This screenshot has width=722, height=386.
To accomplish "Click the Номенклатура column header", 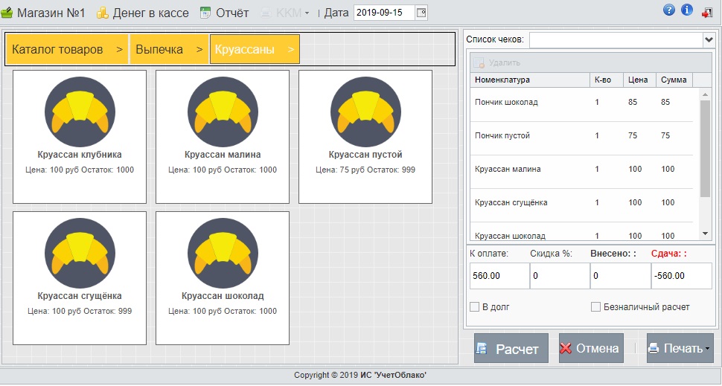I will point(530,80).
